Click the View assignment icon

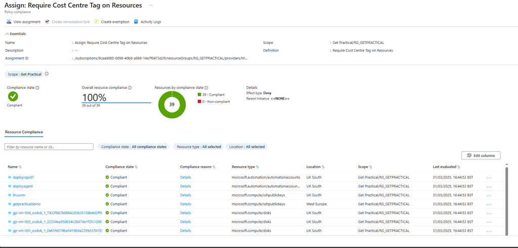(x=9, y=22)
